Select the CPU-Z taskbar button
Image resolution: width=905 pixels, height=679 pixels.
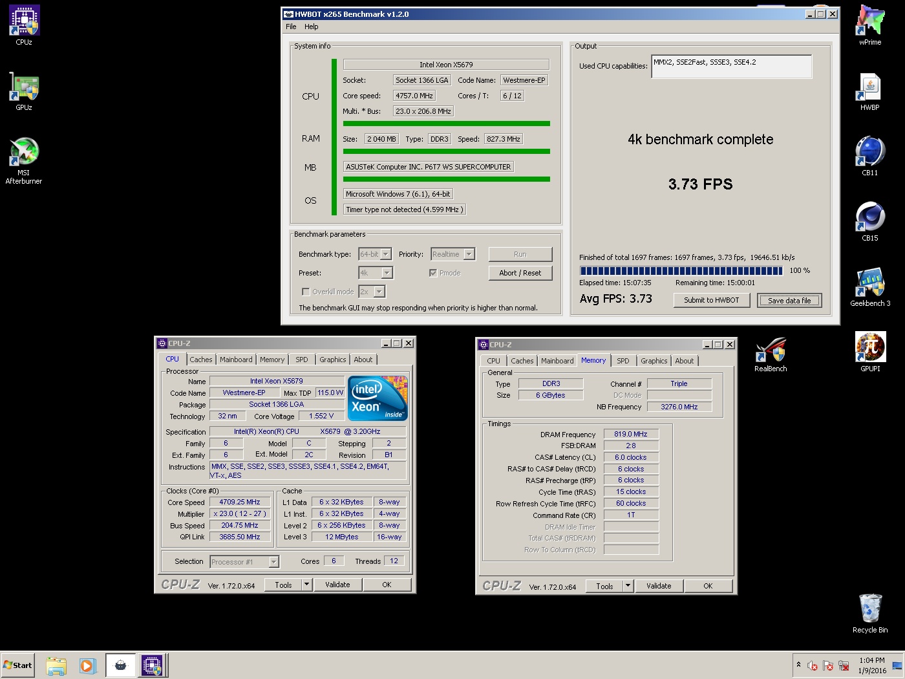point(152,665)
